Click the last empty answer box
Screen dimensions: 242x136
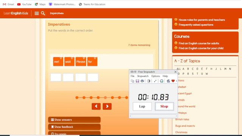[93, 77]
